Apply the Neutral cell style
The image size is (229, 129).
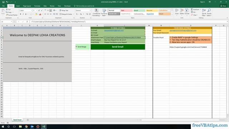[152, 10]
